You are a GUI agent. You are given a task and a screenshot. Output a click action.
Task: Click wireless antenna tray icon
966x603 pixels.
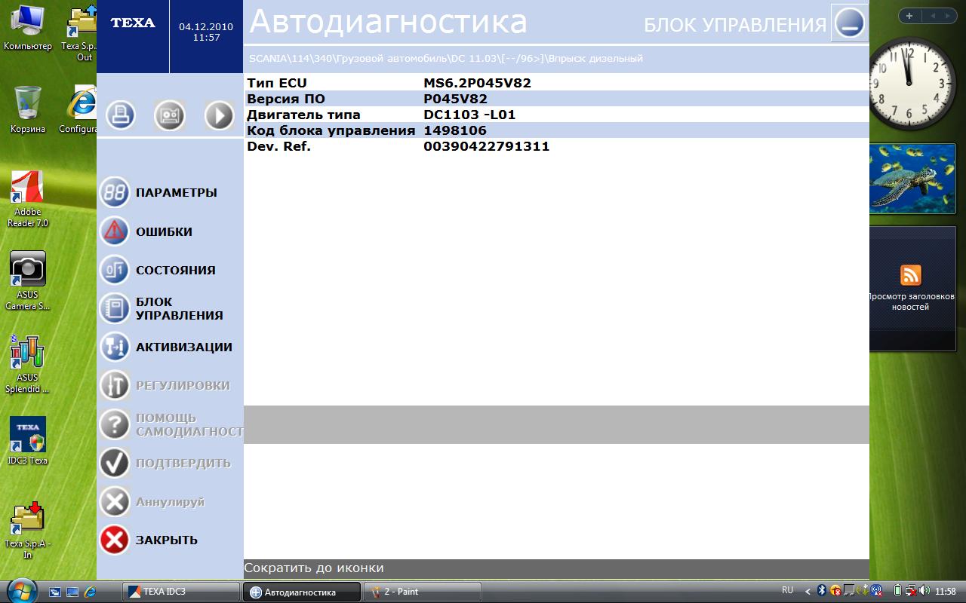point(876,591)
